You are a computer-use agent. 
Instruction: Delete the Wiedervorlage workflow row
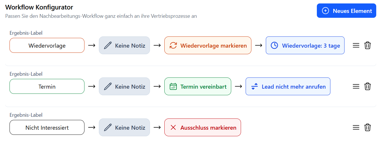click(368, 45)
